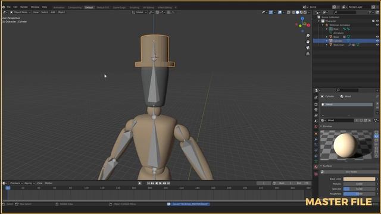
Task: Click the pan hand gizmo in viewport
Action: (x=308, y=42)
